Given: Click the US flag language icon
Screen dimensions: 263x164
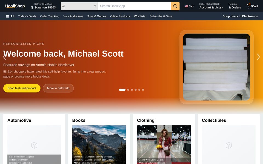Looking at the screenshot, I should tap(186, 6).
